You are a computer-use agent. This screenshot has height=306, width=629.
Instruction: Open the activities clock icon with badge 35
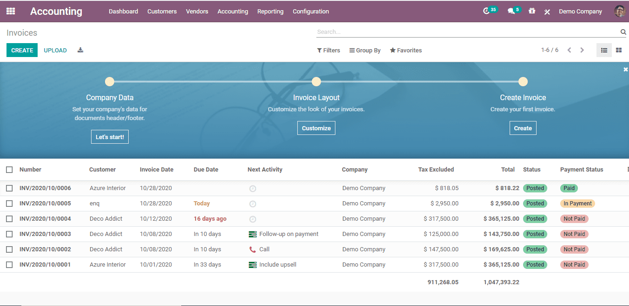pos(486,11)
